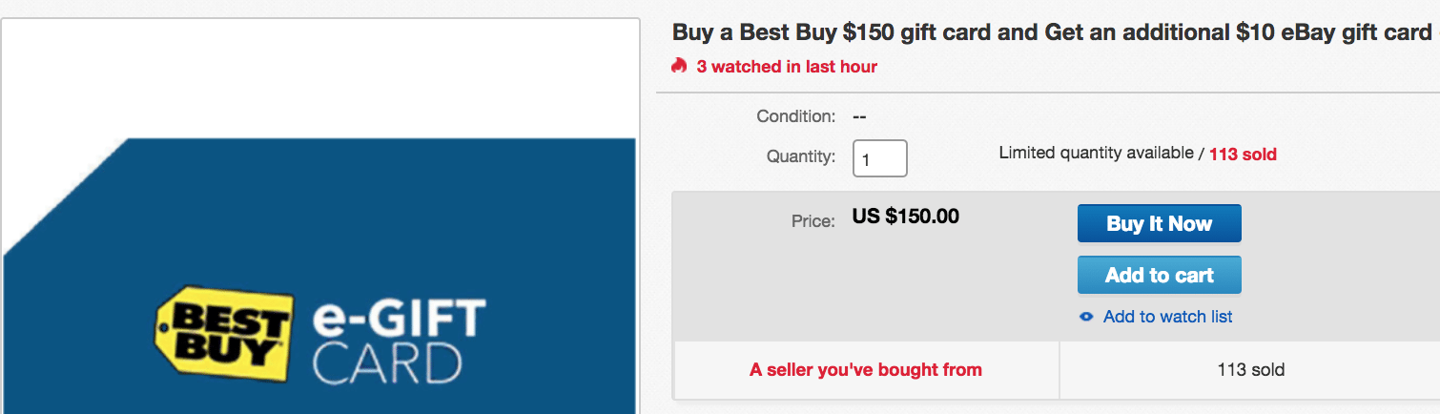1440x414 pixels.
Task: Click the '3 watched in last hour' text
Action: [787, 67]
